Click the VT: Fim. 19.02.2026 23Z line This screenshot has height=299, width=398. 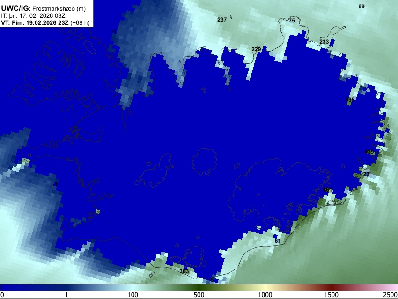tap(35, 22)
